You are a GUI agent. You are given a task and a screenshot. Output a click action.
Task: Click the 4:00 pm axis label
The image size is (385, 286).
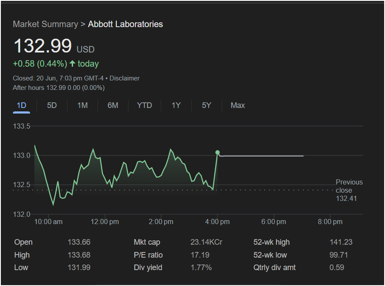coord(217,221)
